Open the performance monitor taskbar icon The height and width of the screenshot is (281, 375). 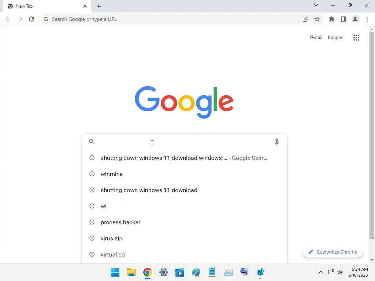[228, 272]
